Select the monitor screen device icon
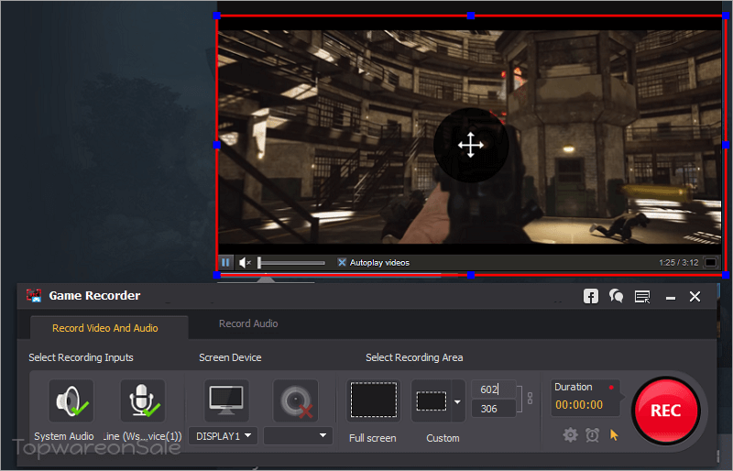The width and height of the screenshot is (733, 471). [226, 400]
